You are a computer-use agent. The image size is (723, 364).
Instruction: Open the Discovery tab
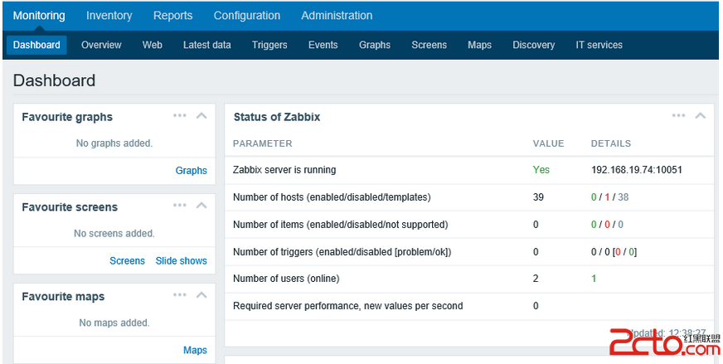(533, 45)
